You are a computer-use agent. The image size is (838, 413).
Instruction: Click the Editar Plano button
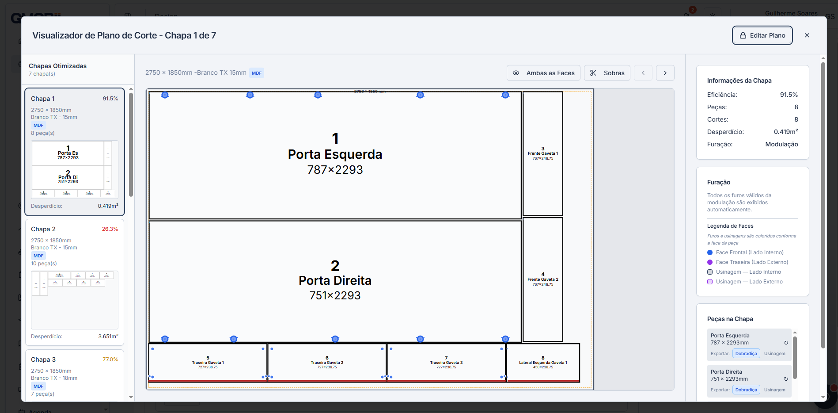(762, 35)
